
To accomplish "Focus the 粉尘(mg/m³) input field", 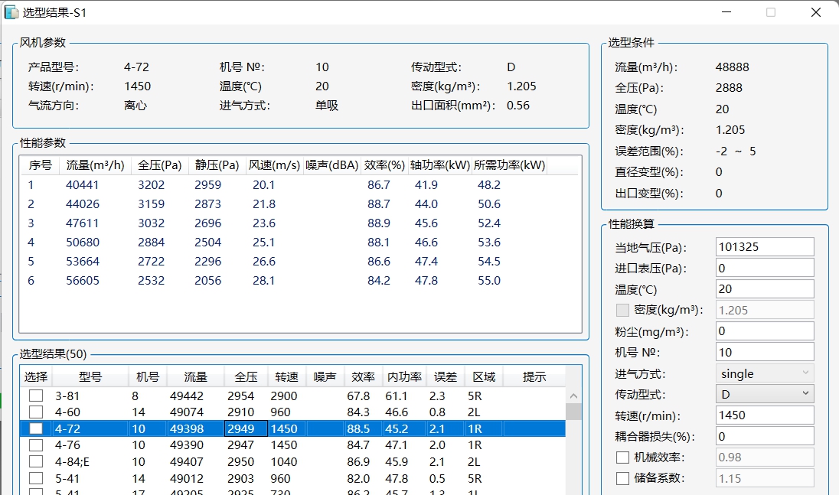I will [764, 331].
